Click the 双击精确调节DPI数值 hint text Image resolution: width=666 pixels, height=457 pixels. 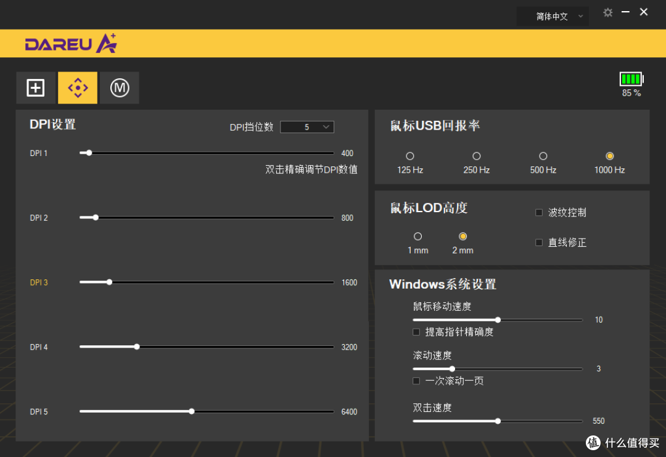coord(311,170)
